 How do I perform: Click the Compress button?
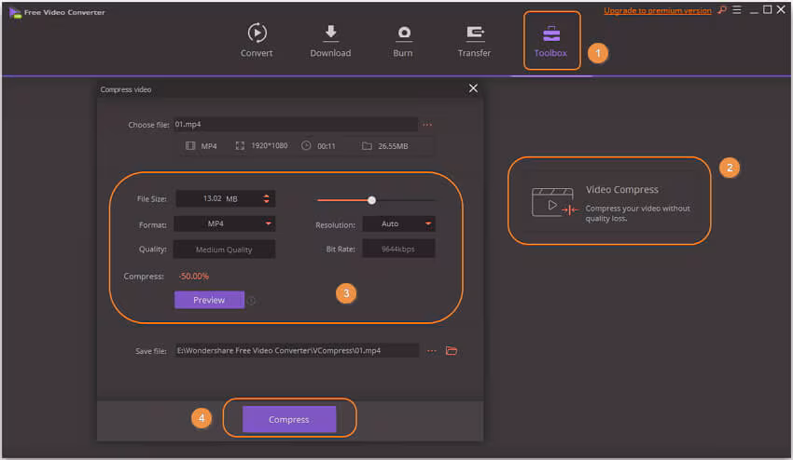tap(289, 419)
